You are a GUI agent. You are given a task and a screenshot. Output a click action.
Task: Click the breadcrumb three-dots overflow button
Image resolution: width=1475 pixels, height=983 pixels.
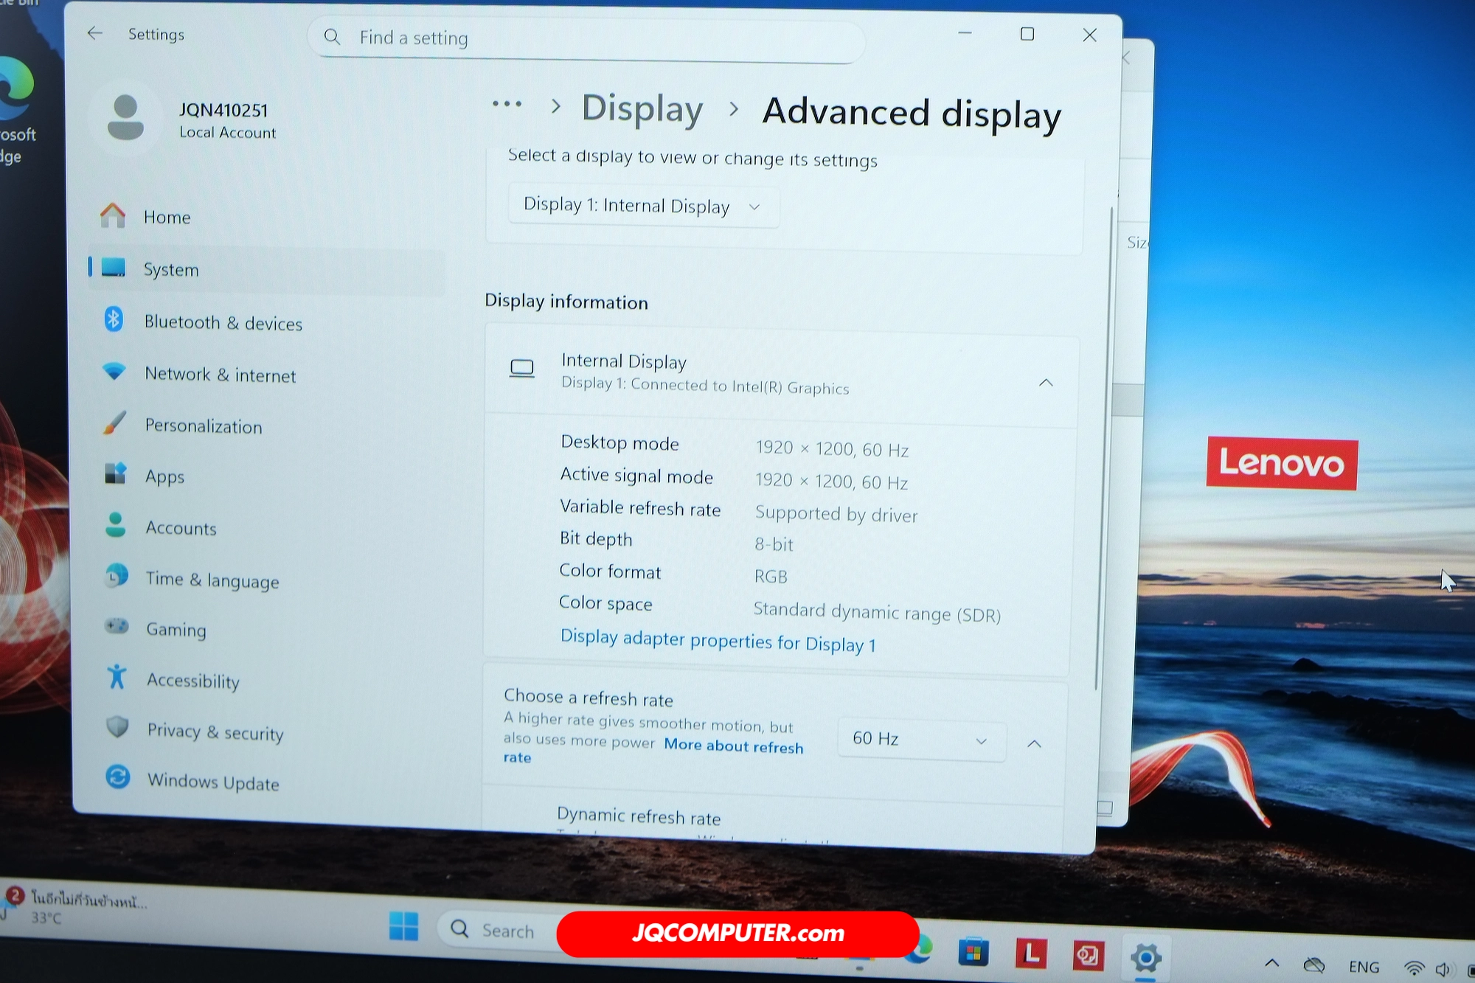click(507, 105)
